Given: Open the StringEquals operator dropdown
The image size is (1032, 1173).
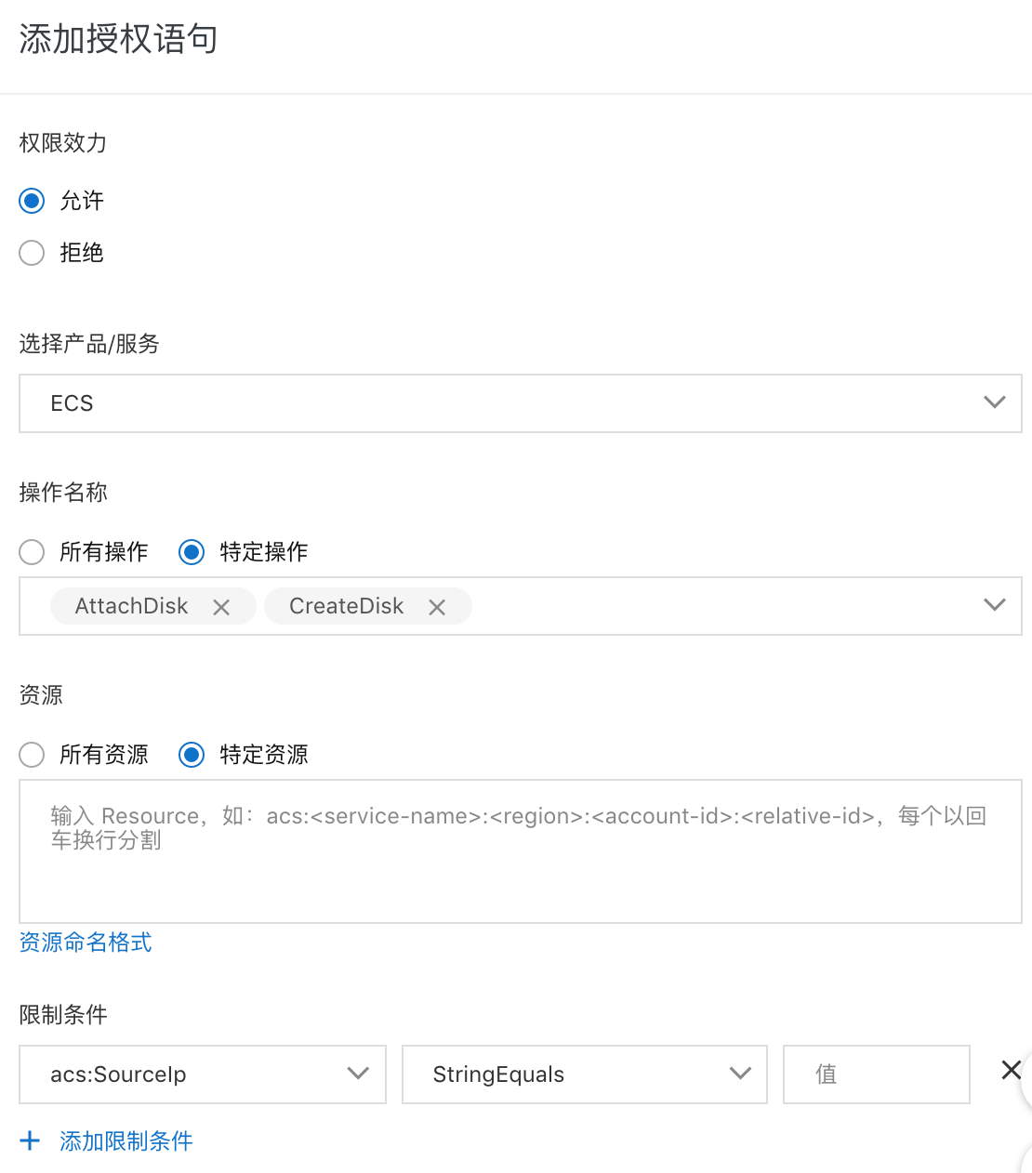Looking at the screenshot, I should click(x=584, y=1074).
